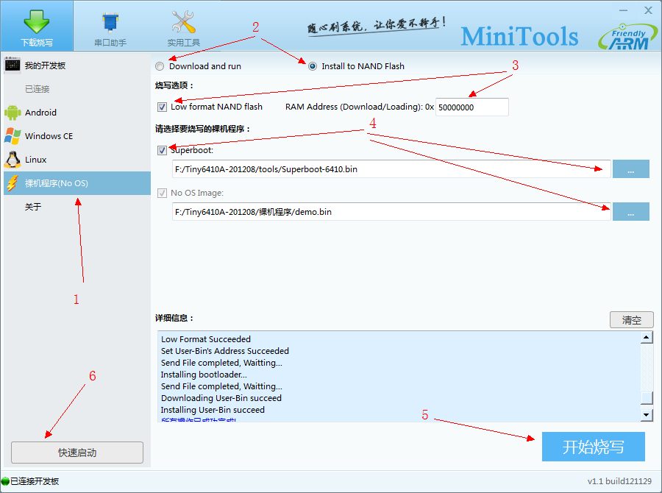Click the FriendlyARM logo
The width and height of the screenshot is (662, 493).
tap(627, 38)
